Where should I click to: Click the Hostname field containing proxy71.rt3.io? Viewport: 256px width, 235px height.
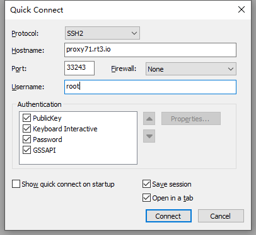[150, 50]
